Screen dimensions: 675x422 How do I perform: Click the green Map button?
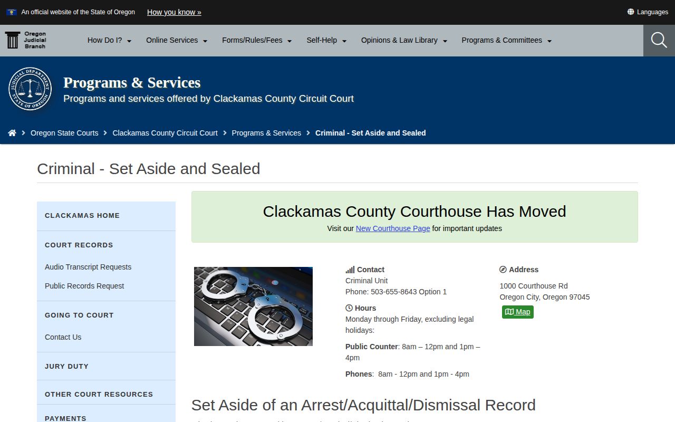(518, 312)
